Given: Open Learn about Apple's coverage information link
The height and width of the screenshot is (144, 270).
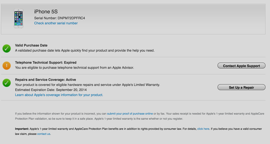Looking at the screenshot, I should click(59, 95).
